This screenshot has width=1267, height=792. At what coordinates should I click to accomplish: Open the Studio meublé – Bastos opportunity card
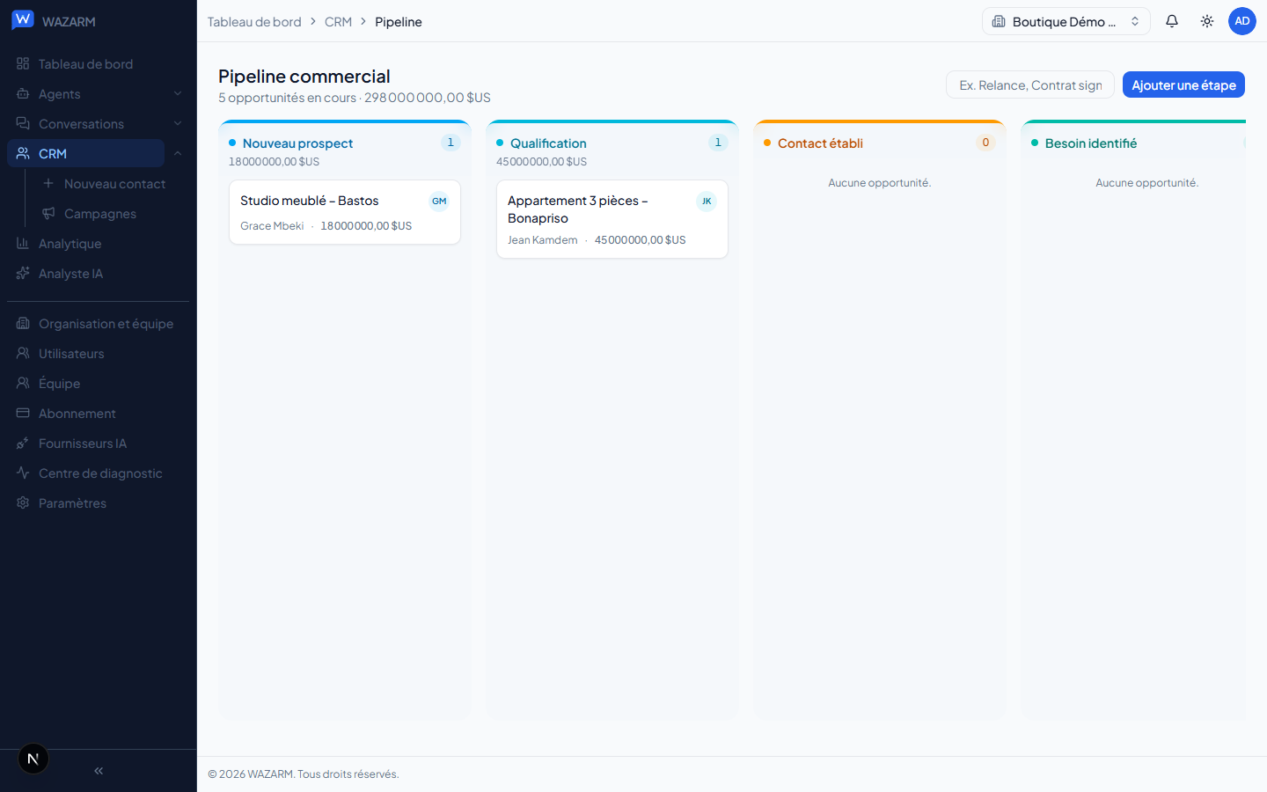click(345, 212)
